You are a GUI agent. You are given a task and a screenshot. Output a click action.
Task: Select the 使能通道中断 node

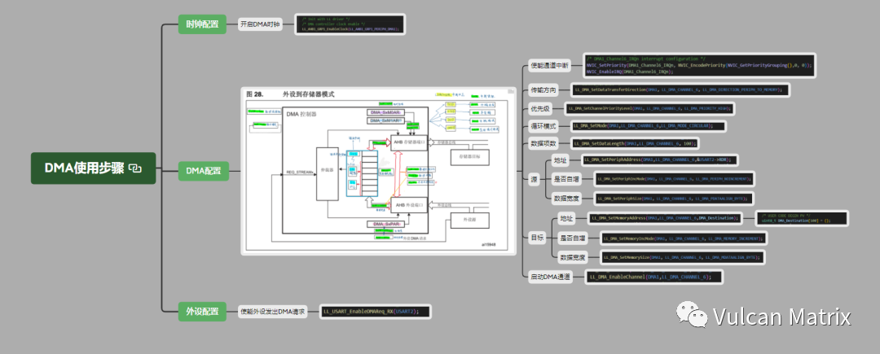point(549,66)
